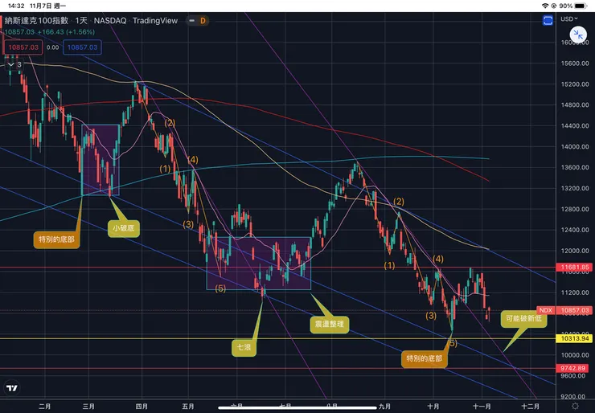The width and height of the screenshot is (595, 413).
Task: Click the 五月 time axis label
Action: point(188,407)
